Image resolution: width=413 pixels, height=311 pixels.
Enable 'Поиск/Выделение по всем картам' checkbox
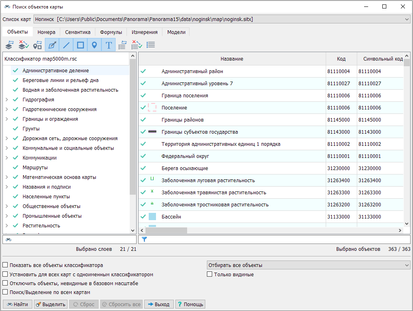click(x=5, y=292)
